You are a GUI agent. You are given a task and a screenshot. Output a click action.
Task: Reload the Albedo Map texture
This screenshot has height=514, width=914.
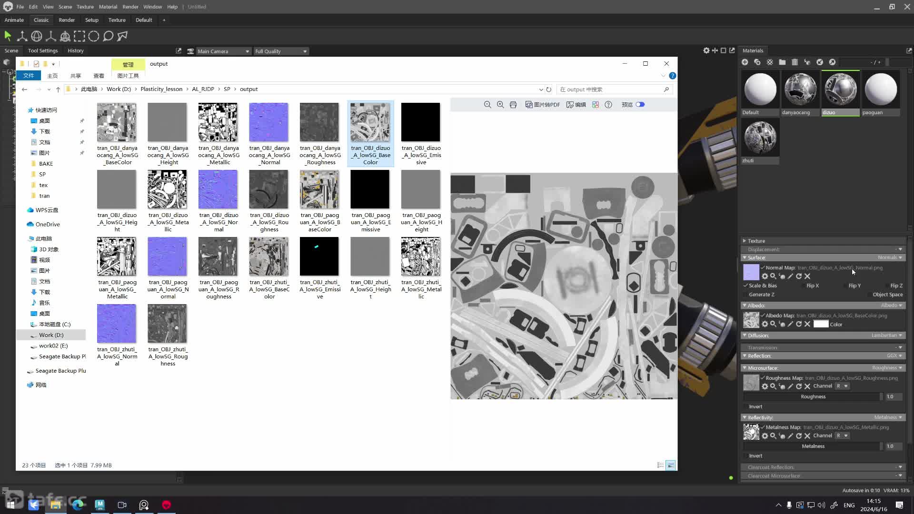click(799, 324)
